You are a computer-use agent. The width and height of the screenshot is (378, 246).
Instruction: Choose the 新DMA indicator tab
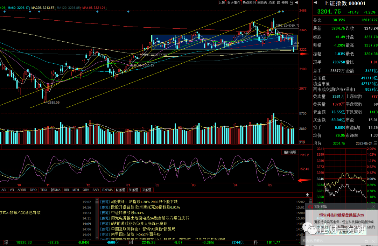pyautogui.click(x=56, y=190)
